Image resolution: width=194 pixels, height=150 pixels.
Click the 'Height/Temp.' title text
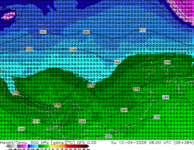14,143
